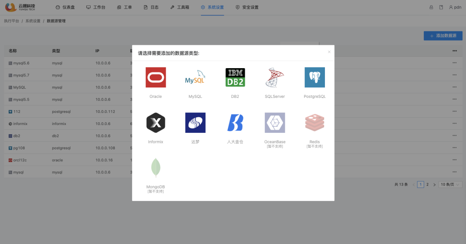Click the OceanBase data source icon
466x244 pixels.
[275, 122]
